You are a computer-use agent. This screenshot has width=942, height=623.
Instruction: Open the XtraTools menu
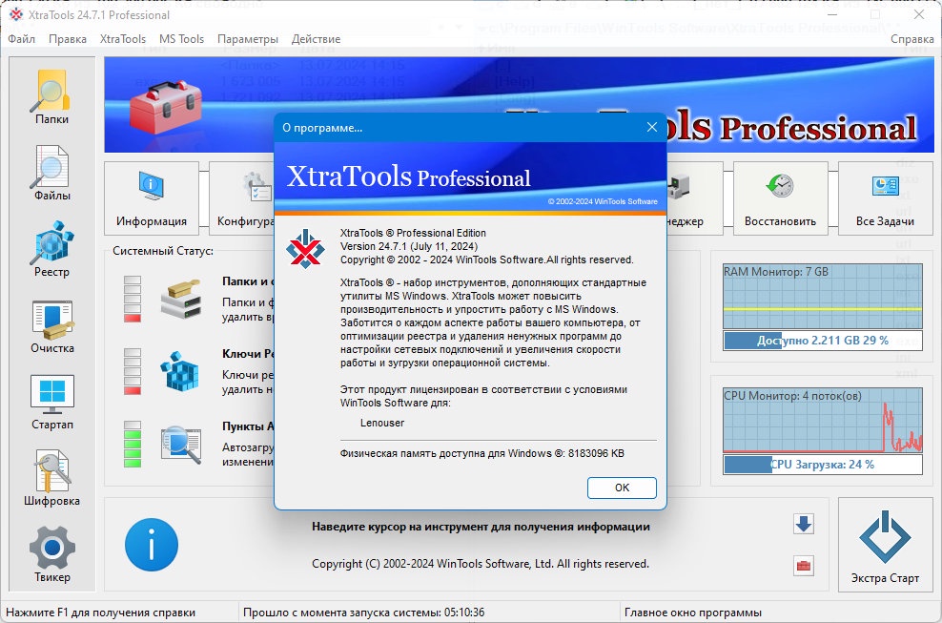pyautogui.click(x=123, y=39)
